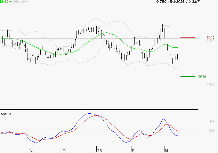218x153 pixels.
Task: Click the red 4015 resistance level label
Action: tap(210, 38)
